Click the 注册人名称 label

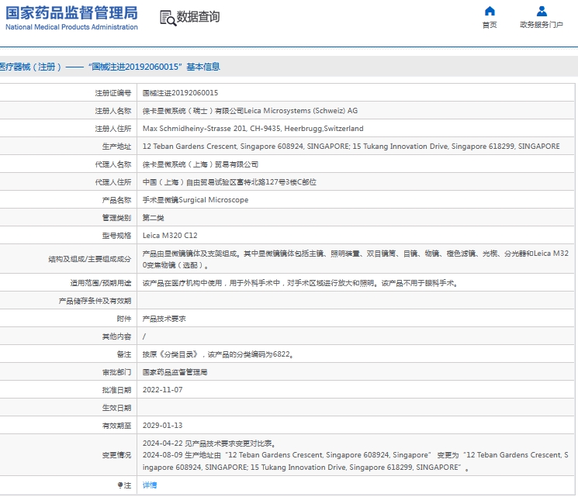pos(113,111)
